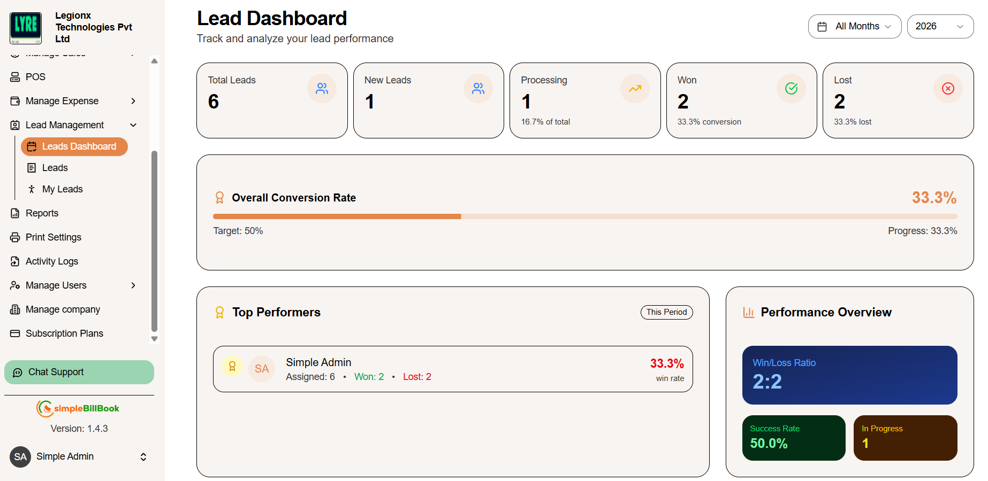The height and width of the screenshot is (481, 988).
Task: Click the Simple Admin performer row
Action: [x=453, y=369]
